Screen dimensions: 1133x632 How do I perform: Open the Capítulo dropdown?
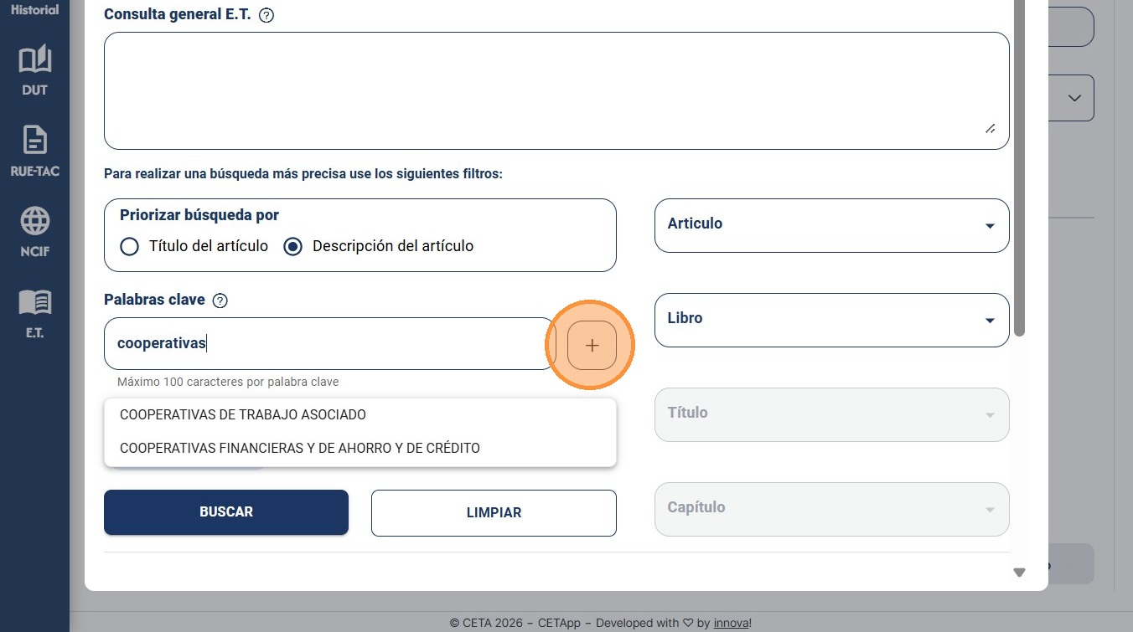click(831, 509)
